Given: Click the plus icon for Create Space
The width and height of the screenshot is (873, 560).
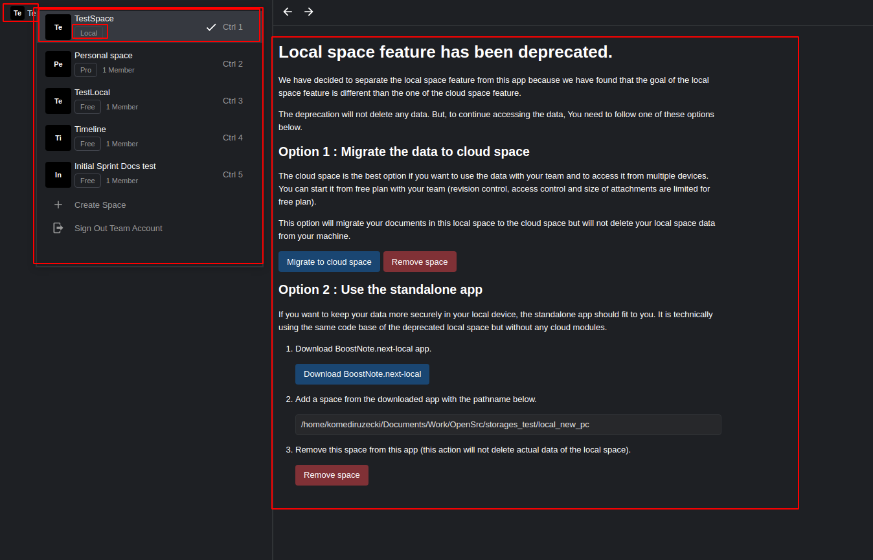Looking at the screenshot, I should 58,205.
